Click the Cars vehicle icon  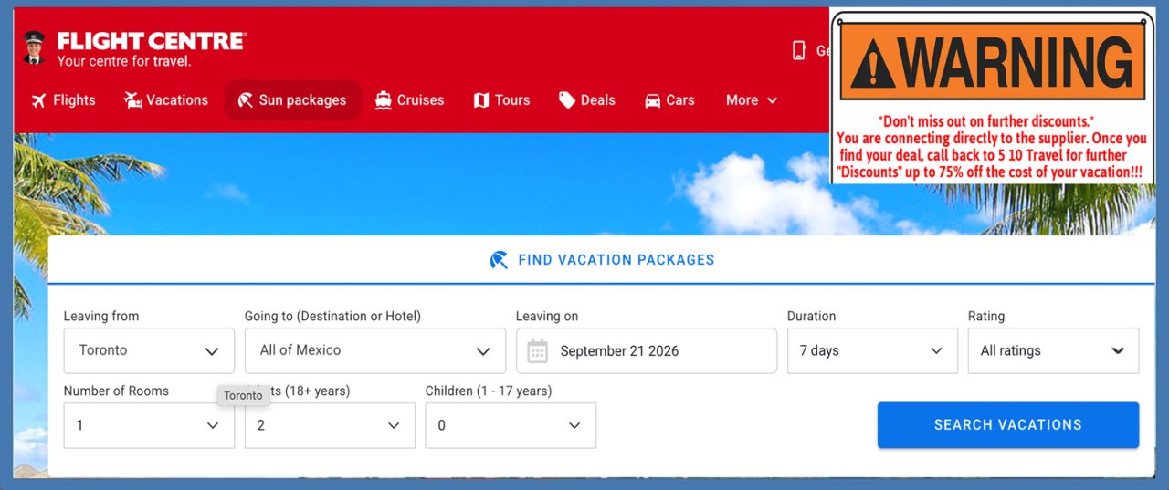(652, 100)
